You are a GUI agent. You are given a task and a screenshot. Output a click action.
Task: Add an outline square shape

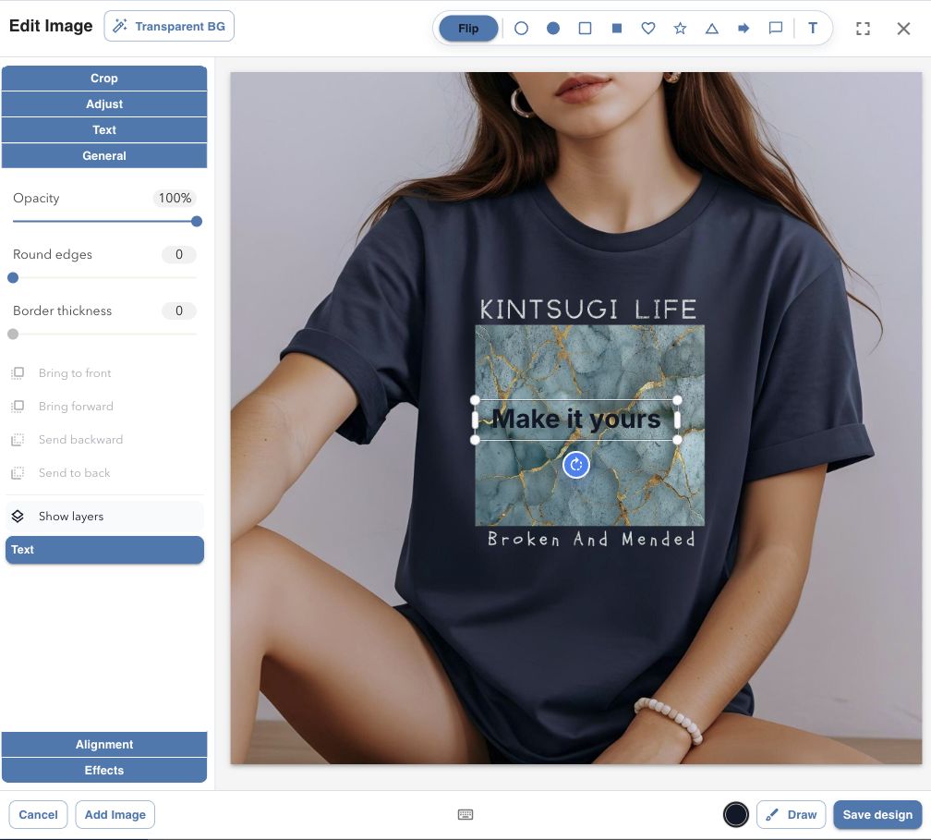585,29
